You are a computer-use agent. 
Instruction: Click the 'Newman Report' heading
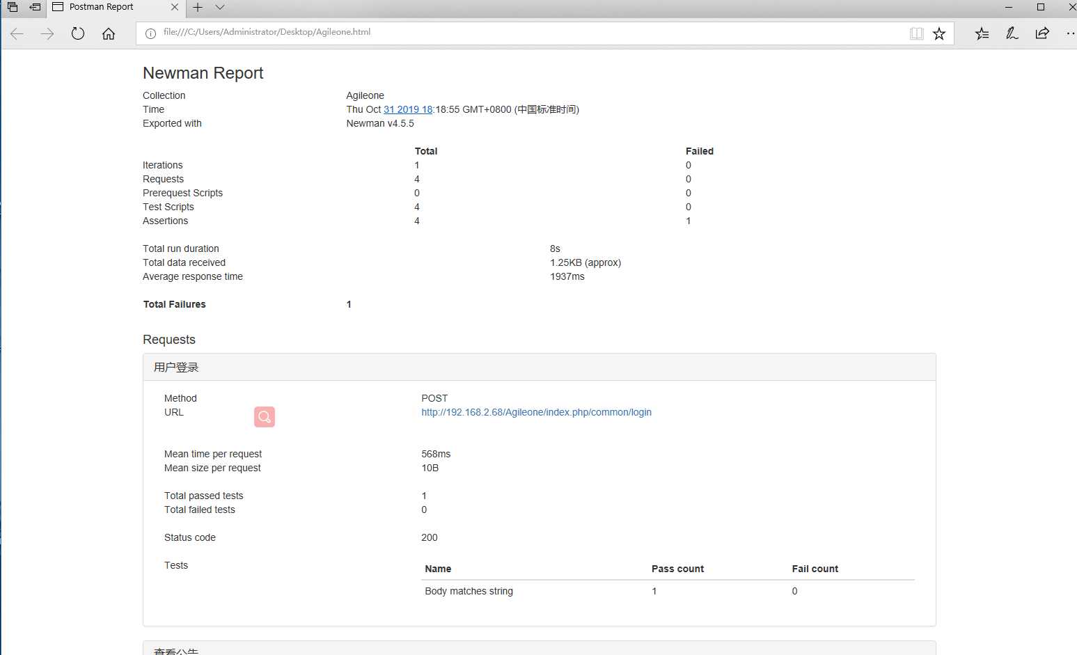click(203, 73)
